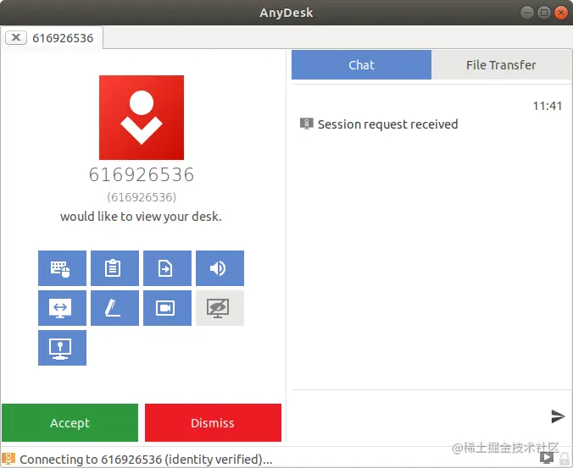573x468 pixels.
Task: Toggle sound transmission permission
Action: coord(220,268)
